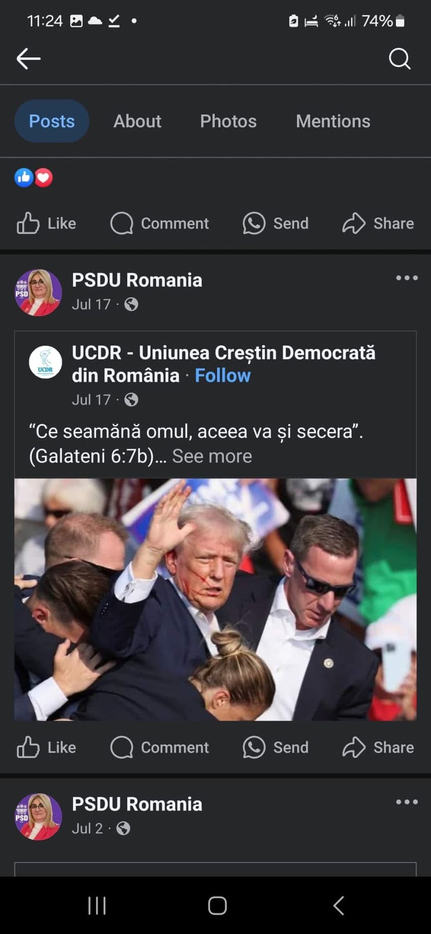The image size is (431, 934).
Task: Follow the UCDR page
Action: click(x=222, y=376)
